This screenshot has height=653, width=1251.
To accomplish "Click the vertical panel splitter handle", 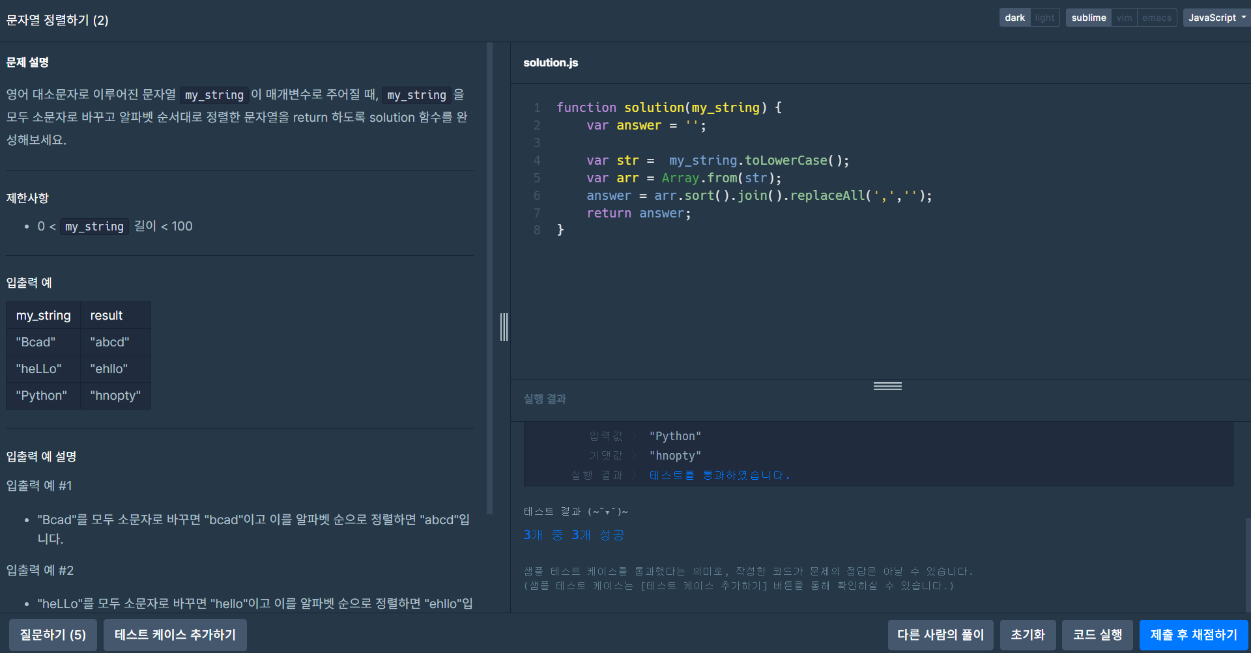I will click(x=504, y=327).
